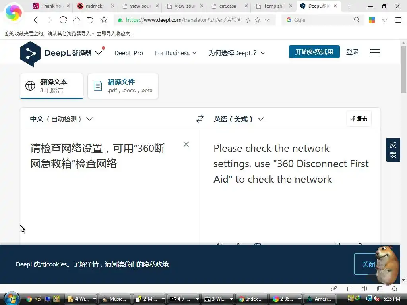
Task: Open the DeepL Pro link
Action: tap(129, 53)
